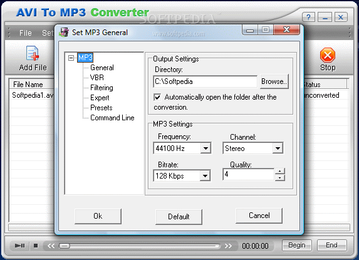Select Filtering in the settings tree

pos(101,88)
